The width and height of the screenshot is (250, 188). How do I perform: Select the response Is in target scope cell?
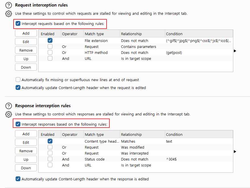click(142, 165)
